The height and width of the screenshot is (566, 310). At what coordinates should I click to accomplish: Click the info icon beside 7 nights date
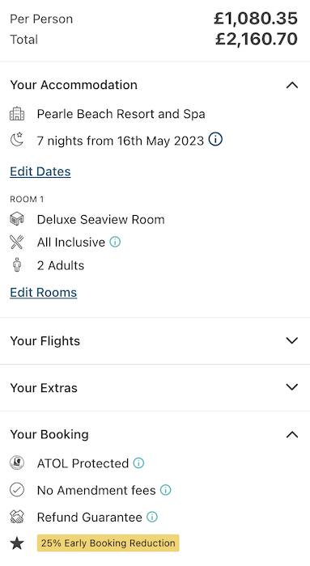215,139
